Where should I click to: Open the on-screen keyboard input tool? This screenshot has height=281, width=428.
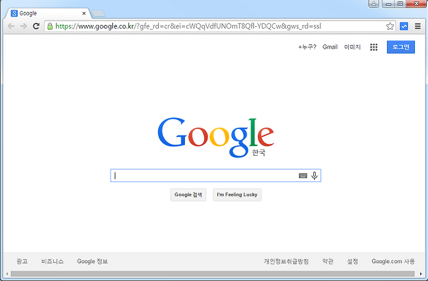[x=303, y=176]
